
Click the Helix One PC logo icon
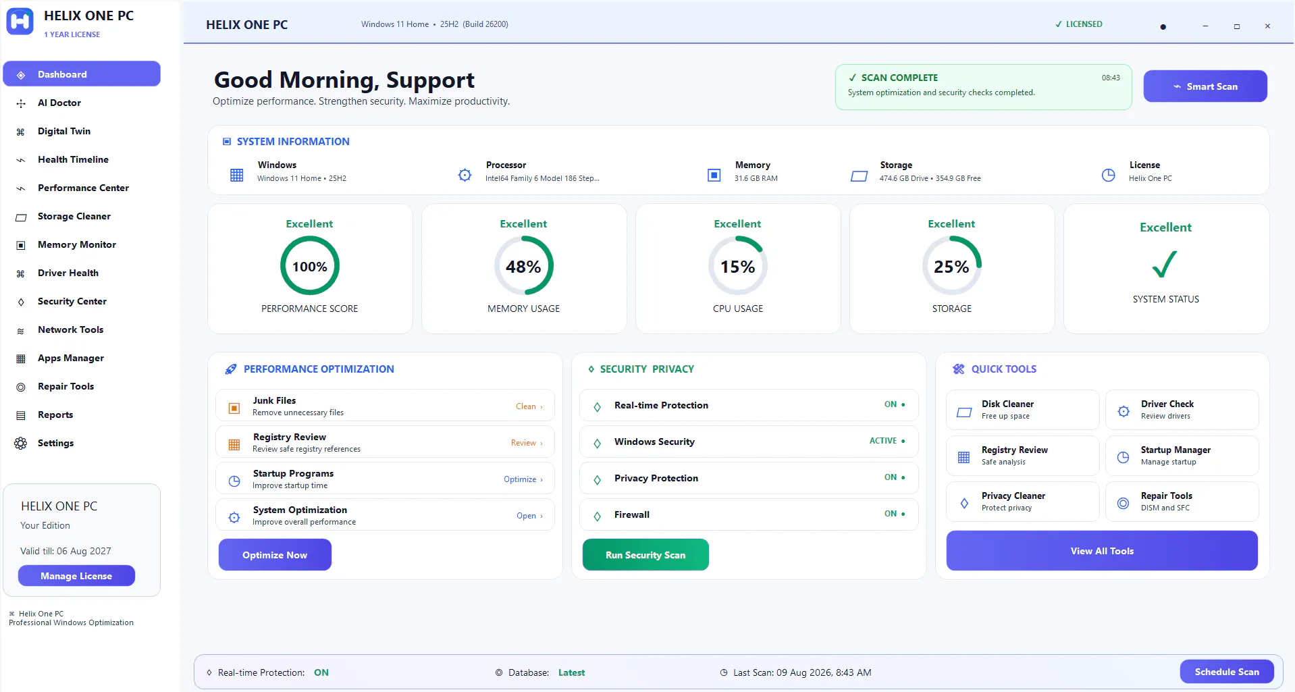coord(20,22)
